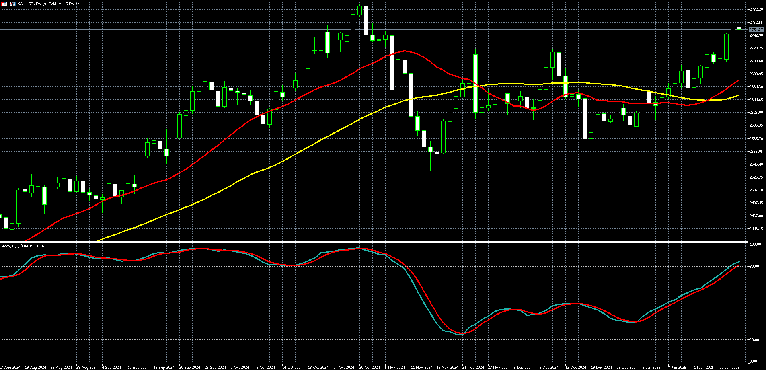
Task: Click the 2782.20 price axis label
Action: point(756,9)
